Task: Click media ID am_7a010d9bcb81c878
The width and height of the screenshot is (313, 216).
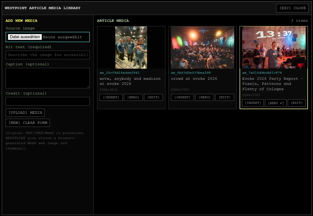Action: coord(262,73)
